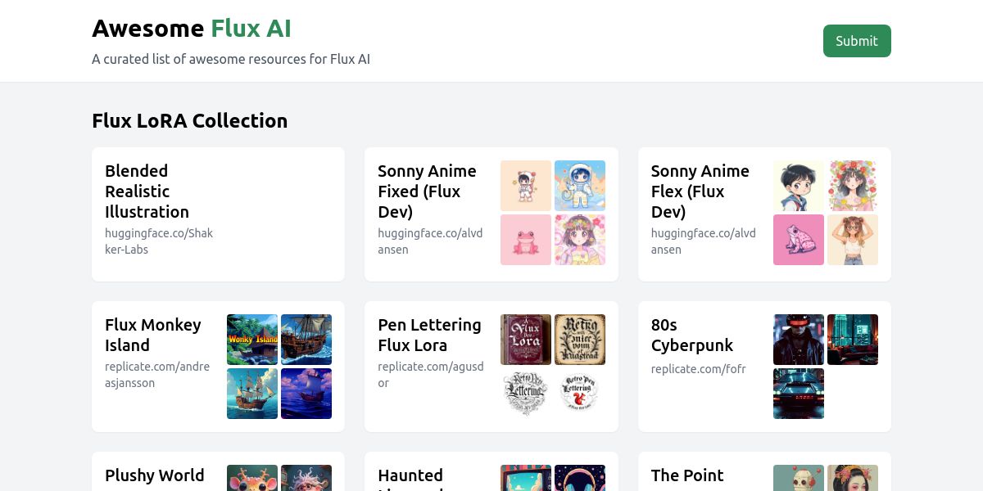Open the Blended Realistic Illustration card title

pyautogui.click(x=147, y=191)
